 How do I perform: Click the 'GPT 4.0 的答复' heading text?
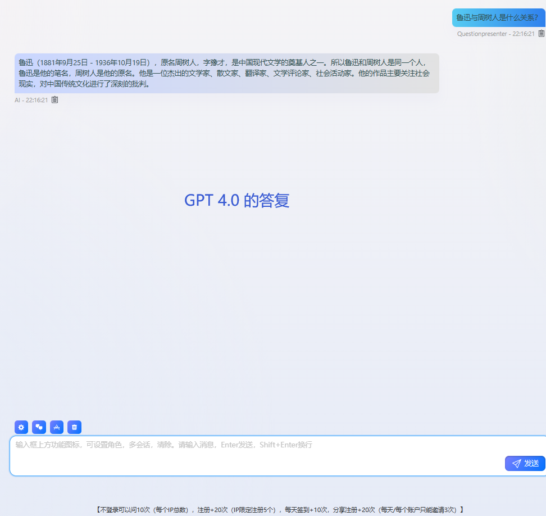coord(237,200)
